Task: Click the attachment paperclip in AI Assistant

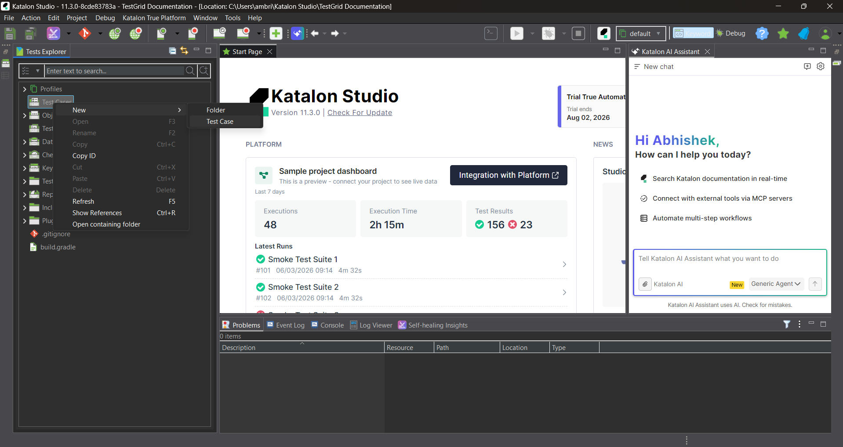Action: 645,284
